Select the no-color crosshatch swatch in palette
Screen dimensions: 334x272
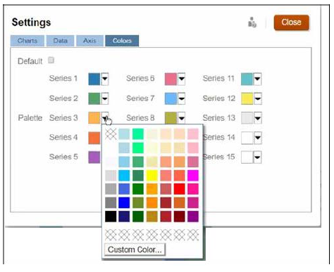tap(111, 134)
